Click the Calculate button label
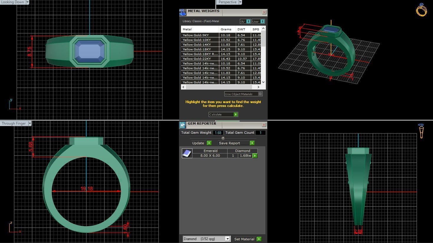 point(215,114)
